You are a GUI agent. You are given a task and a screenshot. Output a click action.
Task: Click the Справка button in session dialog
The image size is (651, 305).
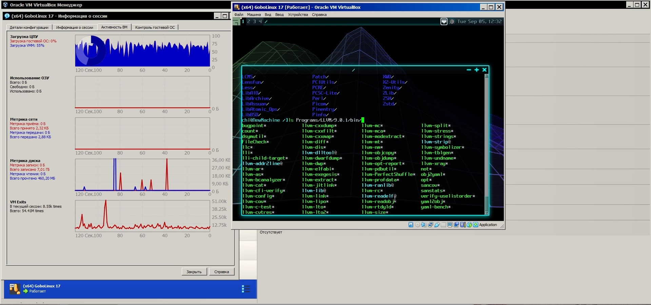(x=221, y=272)
